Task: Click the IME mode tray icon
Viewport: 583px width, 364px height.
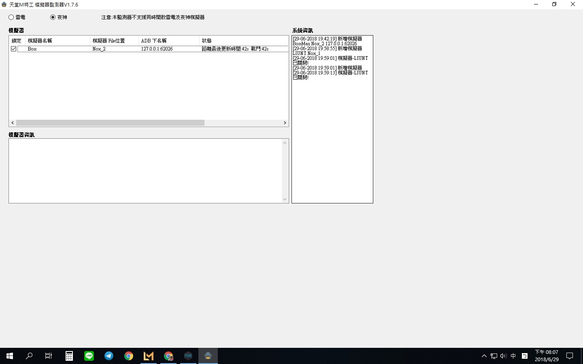Action: (x=525, y=356)
